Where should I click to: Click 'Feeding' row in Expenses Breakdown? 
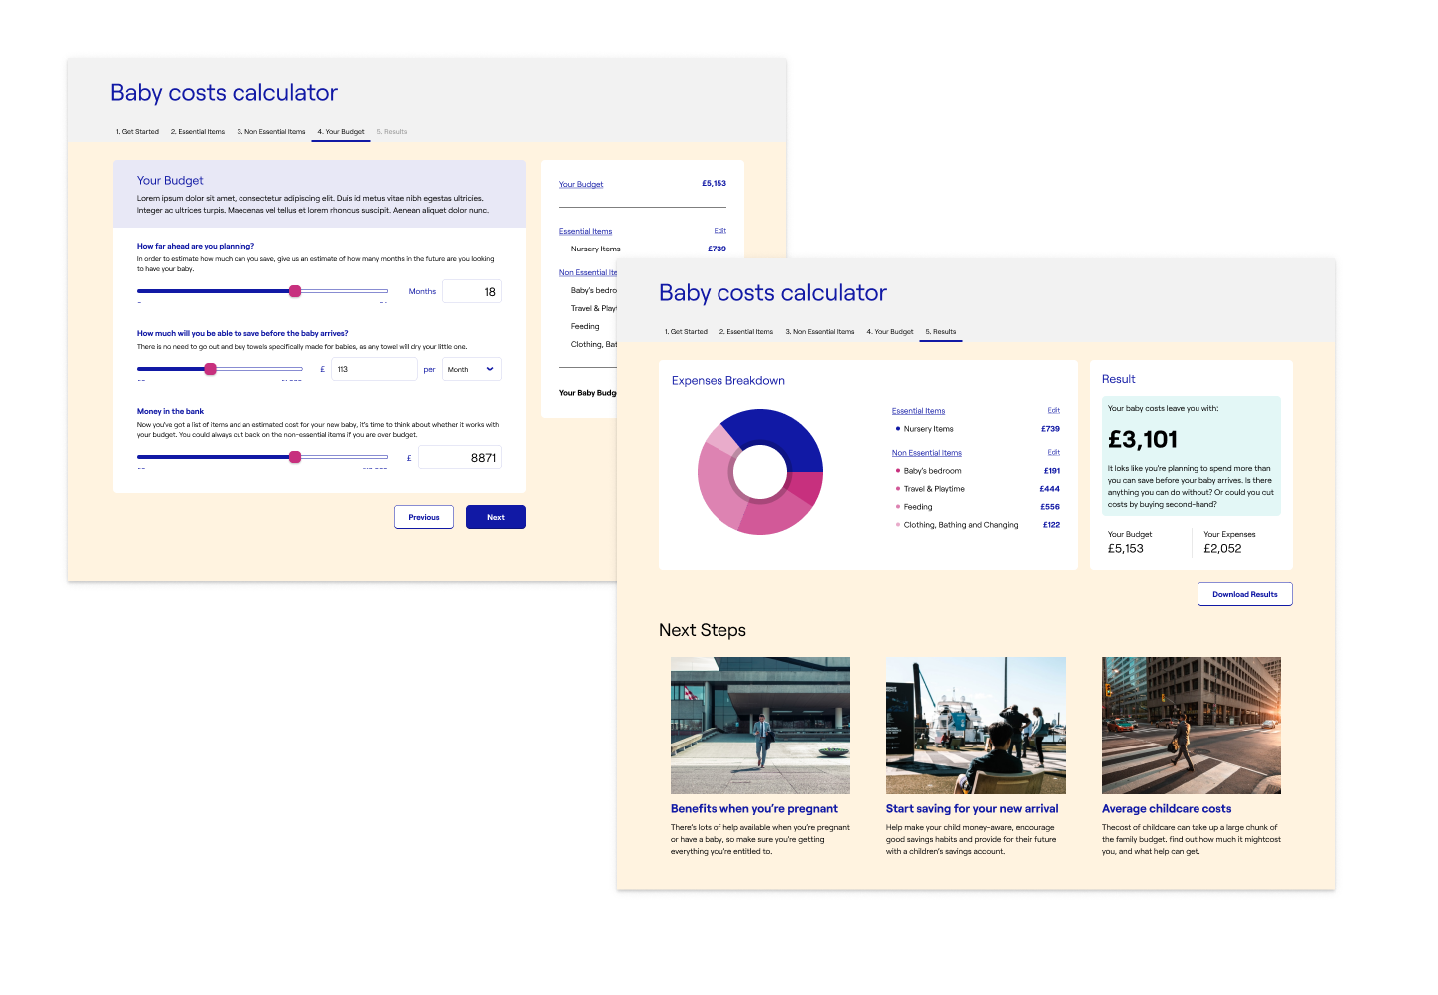click(x=978, y=507)
